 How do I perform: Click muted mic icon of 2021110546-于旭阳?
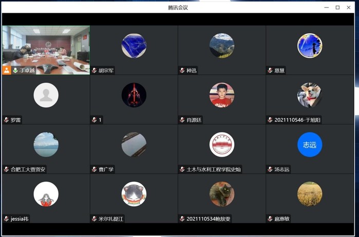point(270,120)
